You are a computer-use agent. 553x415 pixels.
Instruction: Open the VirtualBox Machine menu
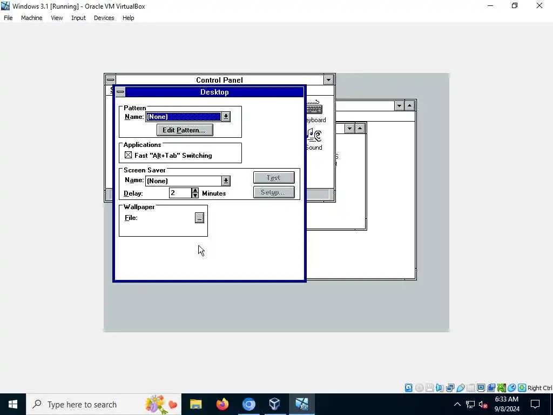click(32, 18)
